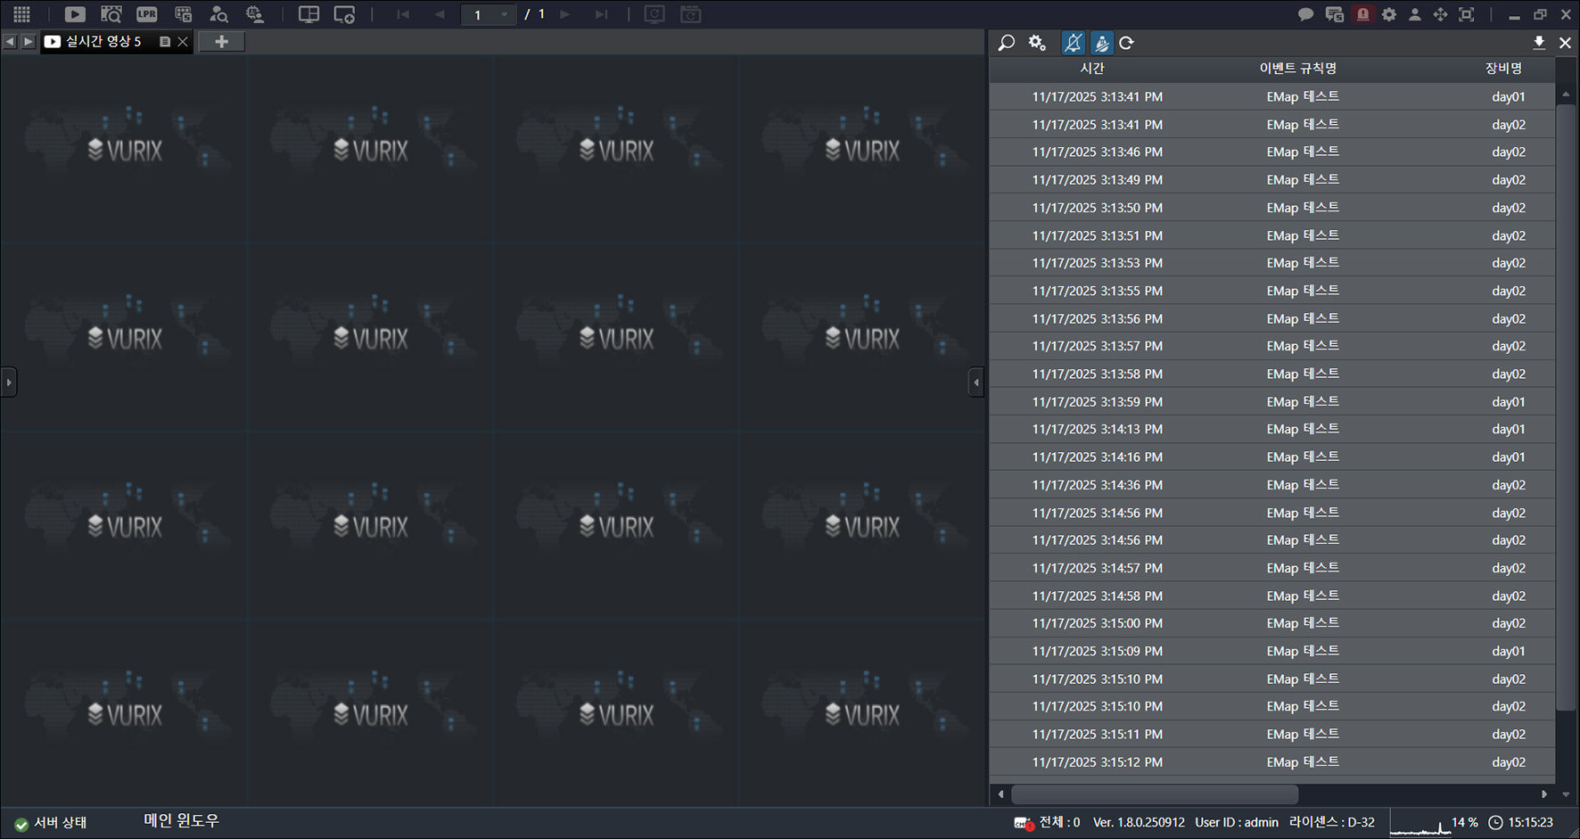This screenshot has height=839, width=1580.
Task: Toggle fullscreen mode icon
Action: [1466, 14]
